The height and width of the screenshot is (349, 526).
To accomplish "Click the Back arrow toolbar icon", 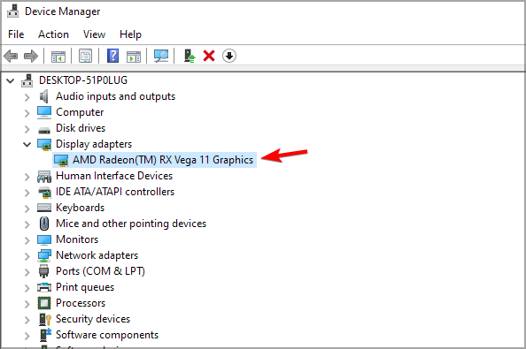I will (x=11, y=56).
